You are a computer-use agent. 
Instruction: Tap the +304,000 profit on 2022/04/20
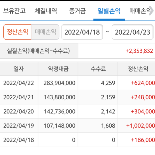(x=143, y=111)
